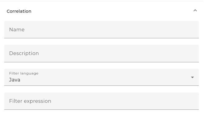Click empty area inside the Filter expression field
This screenshot has width=204, height=118.
pos(124,101)
